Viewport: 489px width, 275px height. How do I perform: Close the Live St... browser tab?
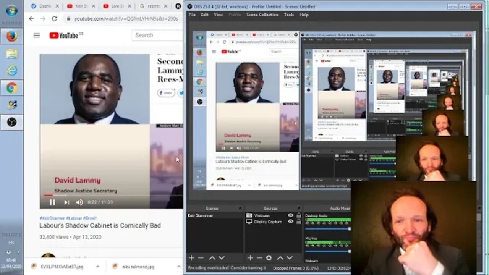[130, 6]
